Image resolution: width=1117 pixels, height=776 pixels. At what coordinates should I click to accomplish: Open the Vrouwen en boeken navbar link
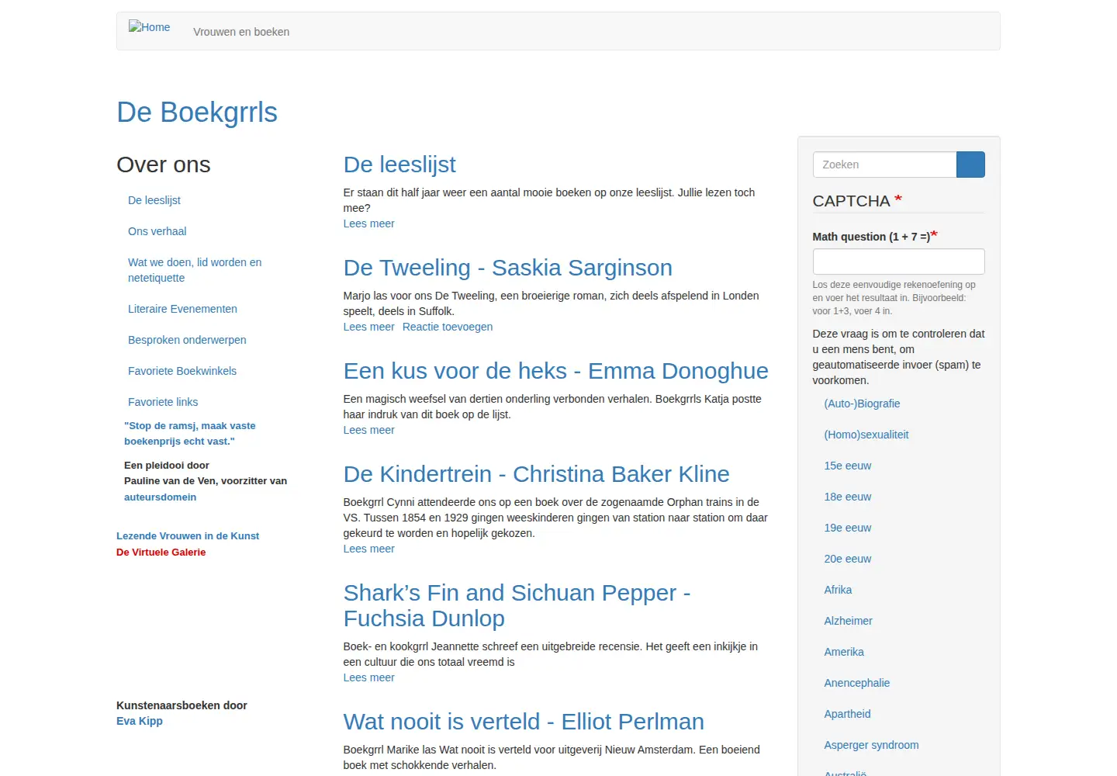pos(241,32)
